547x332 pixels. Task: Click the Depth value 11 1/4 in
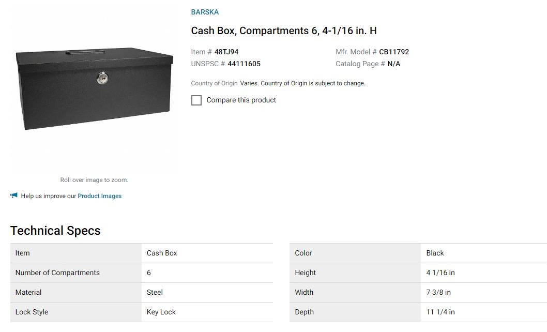[440, 312]
